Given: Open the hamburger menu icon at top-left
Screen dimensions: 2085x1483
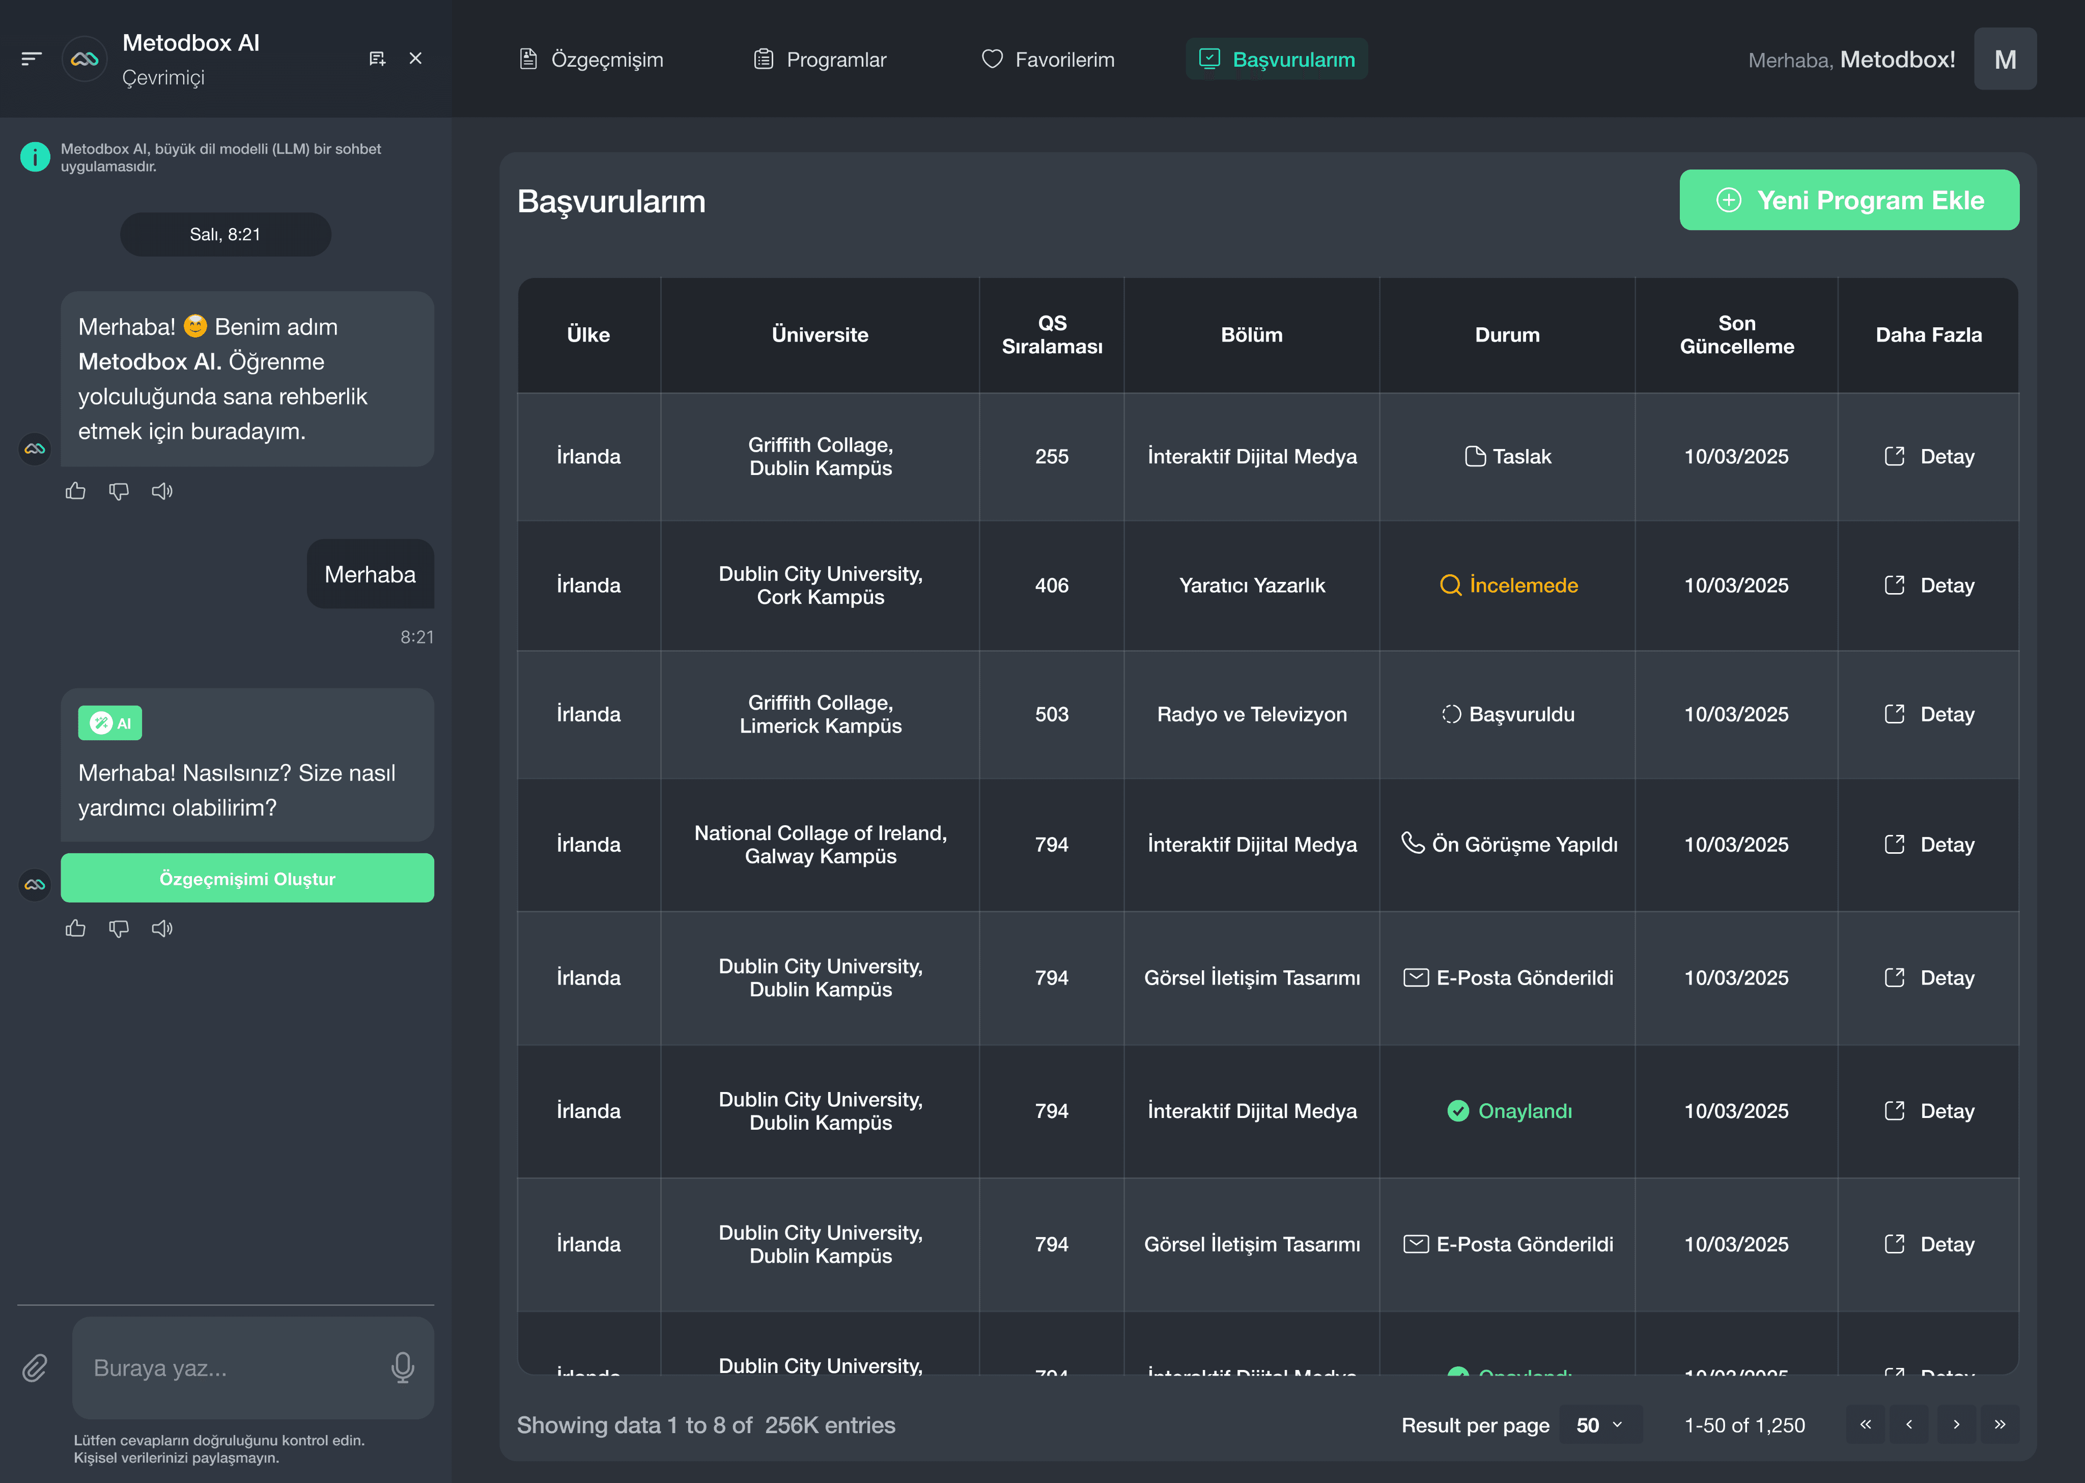Looking at the screenshot, I should (31, 59).
